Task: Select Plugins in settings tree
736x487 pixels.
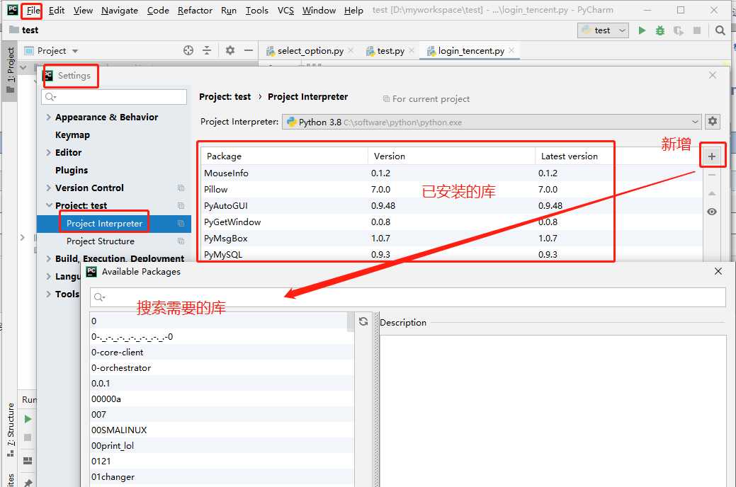Action: [x=72, y=170]
